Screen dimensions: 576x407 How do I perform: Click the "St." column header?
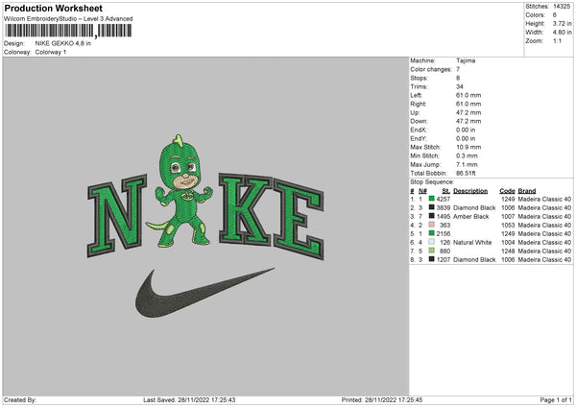click(x=446, y=191)
